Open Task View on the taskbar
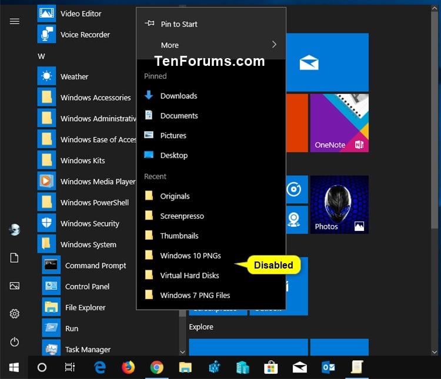Image resolution: width=441 pixels, height=379 pixels. coord(70,367)
